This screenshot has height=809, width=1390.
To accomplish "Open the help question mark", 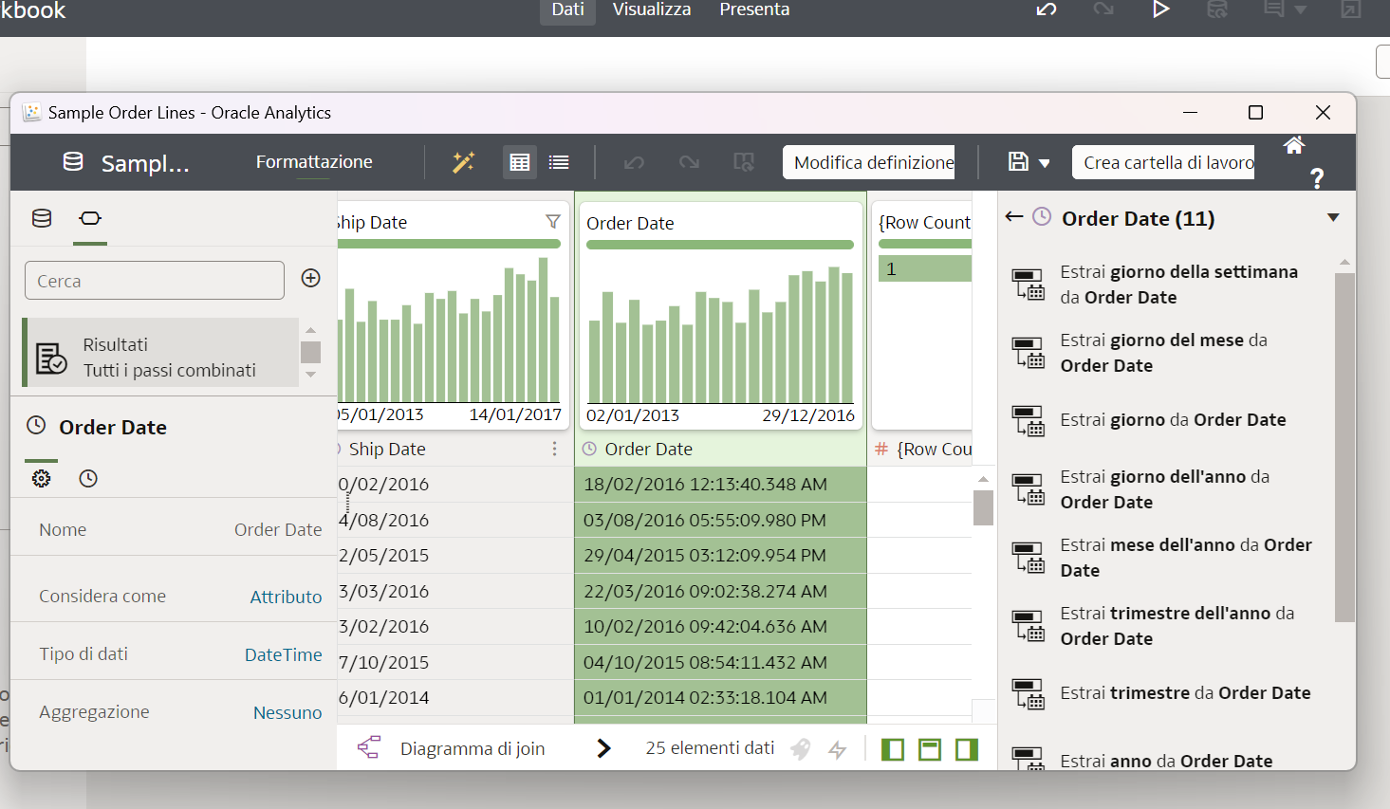I will [x=1317, y=177].
